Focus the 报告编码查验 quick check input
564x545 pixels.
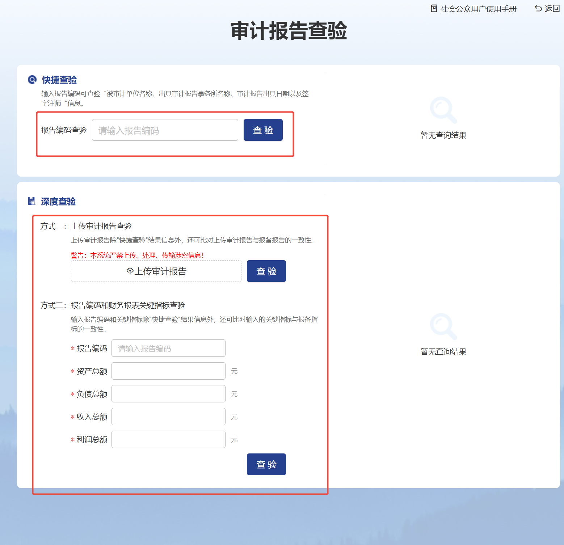coord(165,130)
